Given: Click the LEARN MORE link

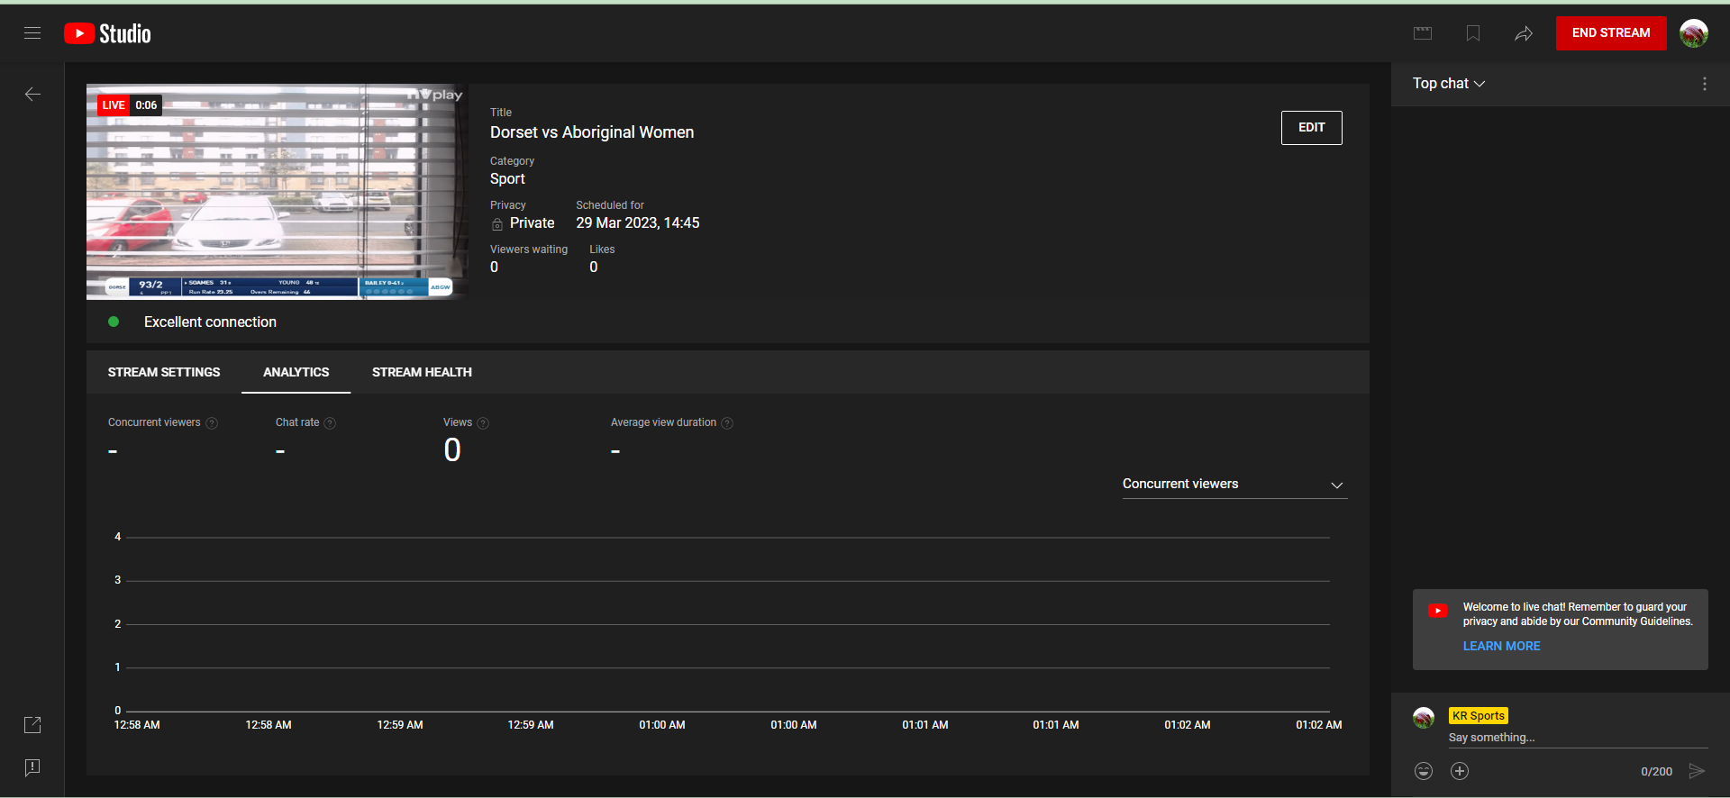Looking at the screenshot, I should coord(1501,646).
